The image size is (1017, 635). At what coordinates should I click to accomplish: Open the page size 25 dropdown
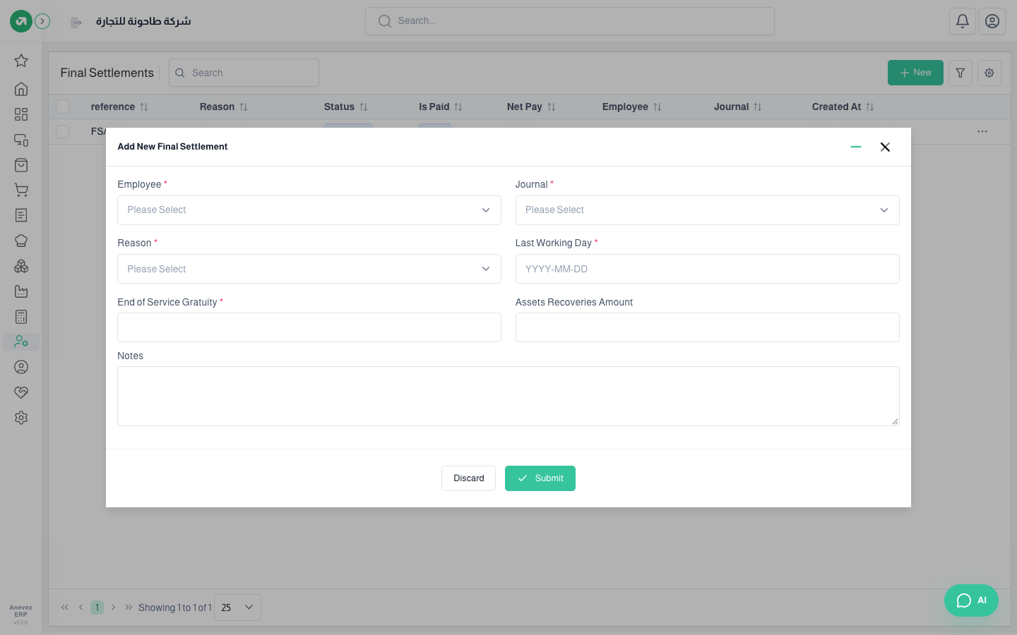237,607
